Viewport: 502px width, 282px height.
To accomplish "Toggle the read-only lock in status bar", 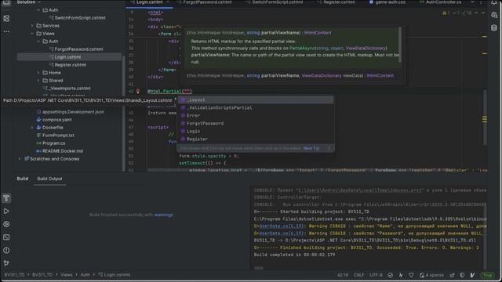I will coord(452,275).
